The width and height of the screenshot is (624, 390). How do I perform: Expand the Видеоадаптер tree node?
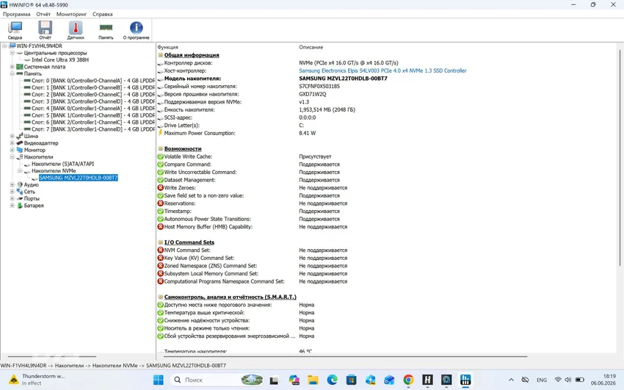click(12, 143)
